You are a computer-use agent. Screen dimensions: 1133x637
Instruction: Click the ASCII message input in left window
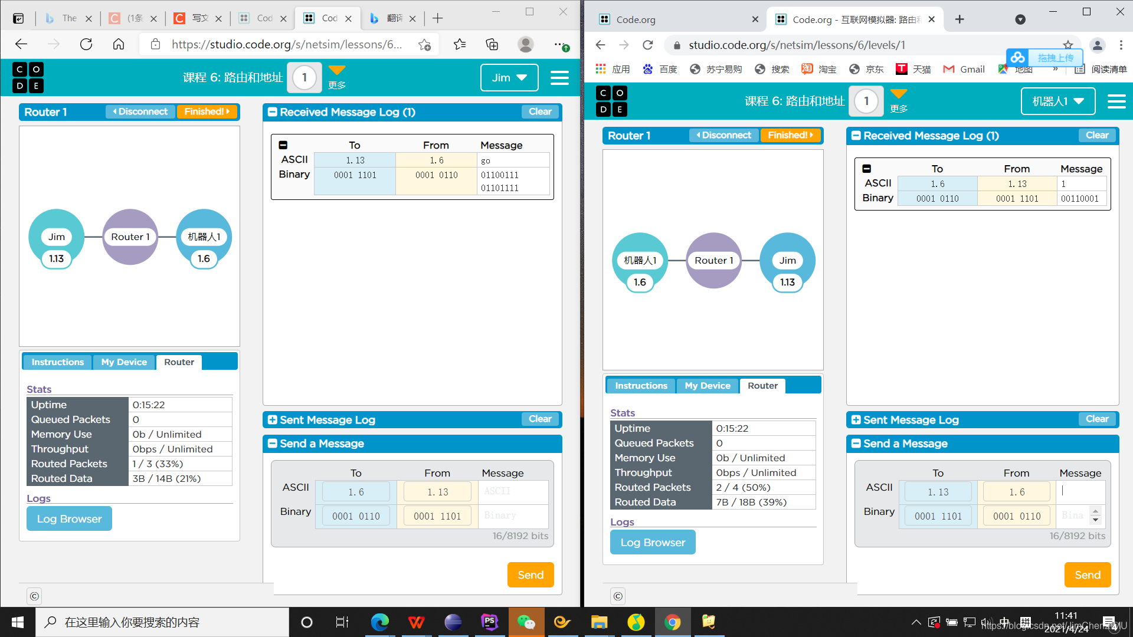tap(513, 491)
